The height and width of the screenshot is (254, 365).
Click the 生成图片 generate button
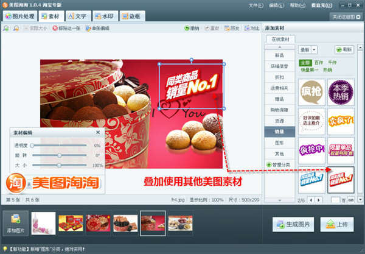tap(293, 224)
